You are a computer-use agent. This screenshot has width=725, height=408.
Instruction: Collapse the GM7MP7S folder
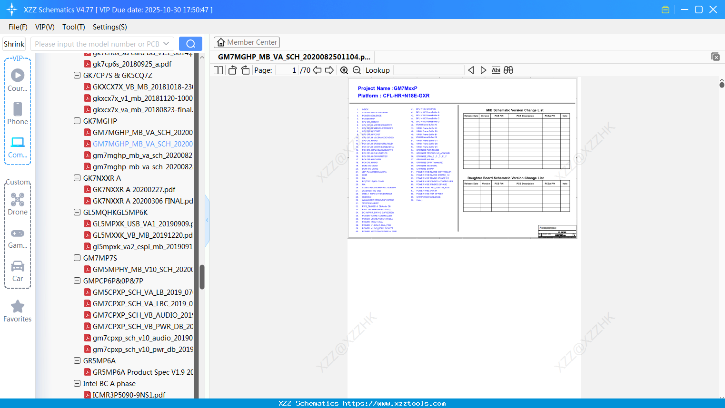point(77,258)
